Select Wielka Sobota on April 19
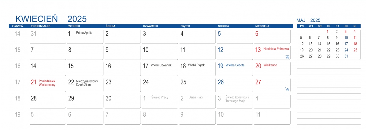The image size is (367, 131). [x=235, y=65]
